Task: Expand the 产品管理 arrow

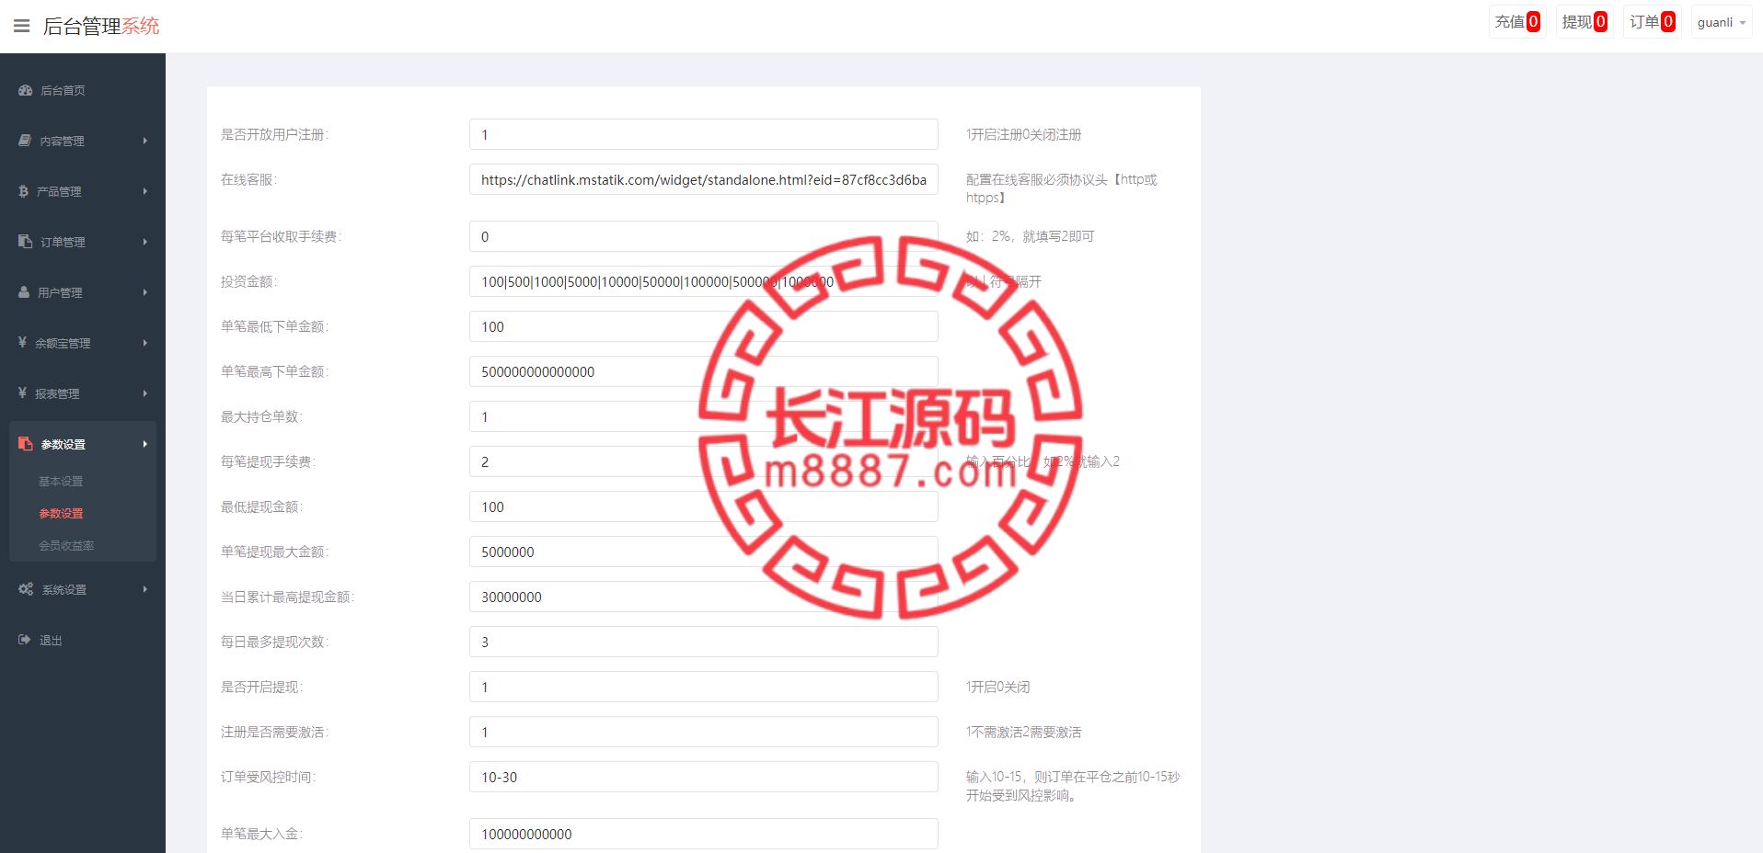Action: pos(145,191)
